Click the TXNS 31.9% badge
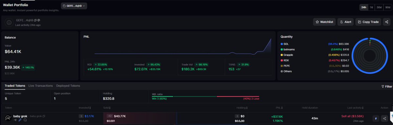393x125 pixels. (x=244, y=65)
